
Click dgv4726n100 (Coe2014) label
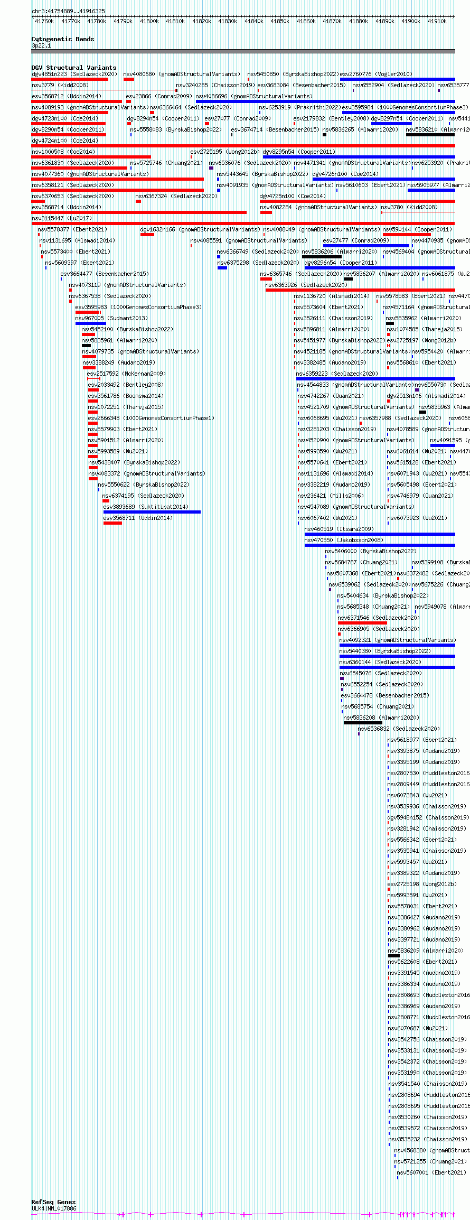coord(345,174)
